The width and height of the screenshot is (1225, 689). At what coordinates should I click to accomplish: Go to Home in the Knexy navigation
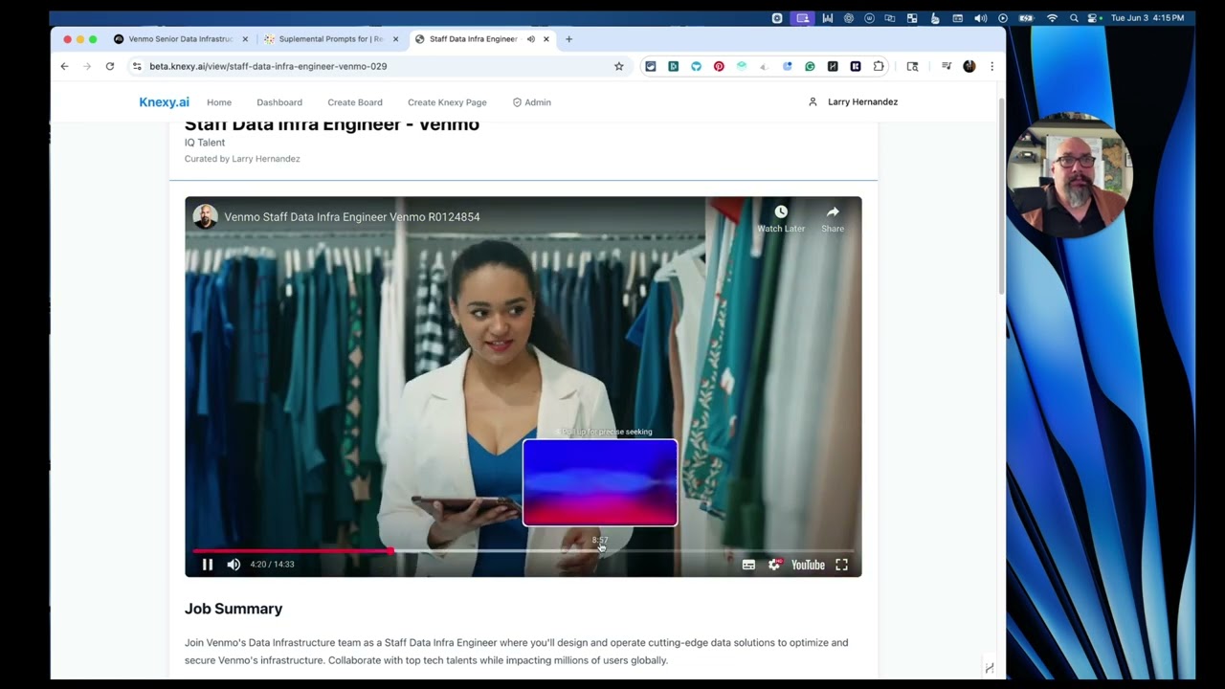click(219, 102)
